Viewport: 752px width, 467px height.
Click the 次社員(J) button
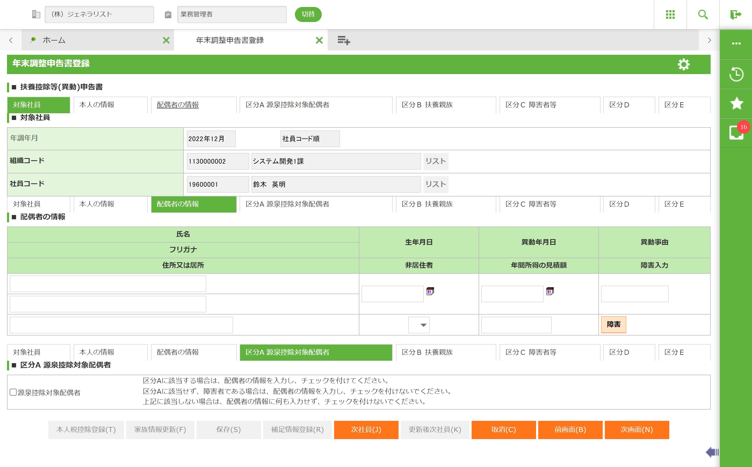[x=366, y=430]
